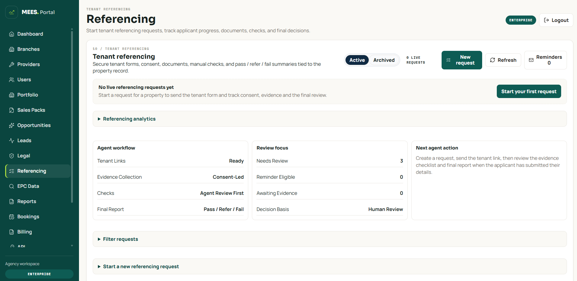The image size is (577, 281).
Task: Click the EPC Data search icon
Action: point(12,186)
